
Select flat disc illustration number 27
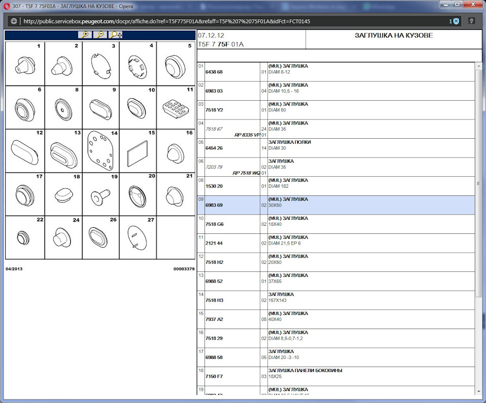[138, 238]
